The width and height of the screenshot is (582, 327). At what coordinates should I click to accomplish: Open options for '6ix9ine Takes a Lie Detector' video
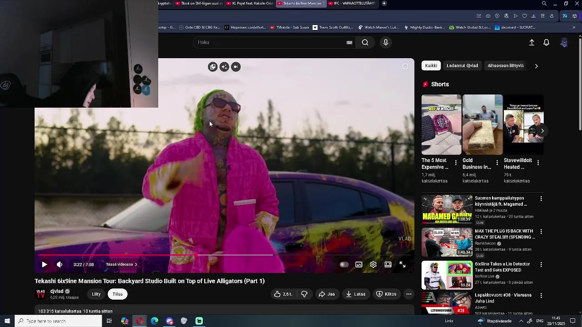[541, 264]
